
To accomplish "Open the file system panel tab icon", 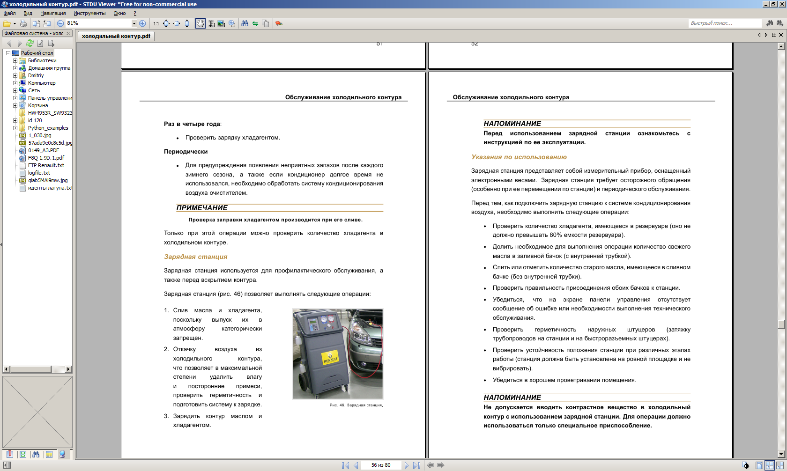I will pos(62,454).
